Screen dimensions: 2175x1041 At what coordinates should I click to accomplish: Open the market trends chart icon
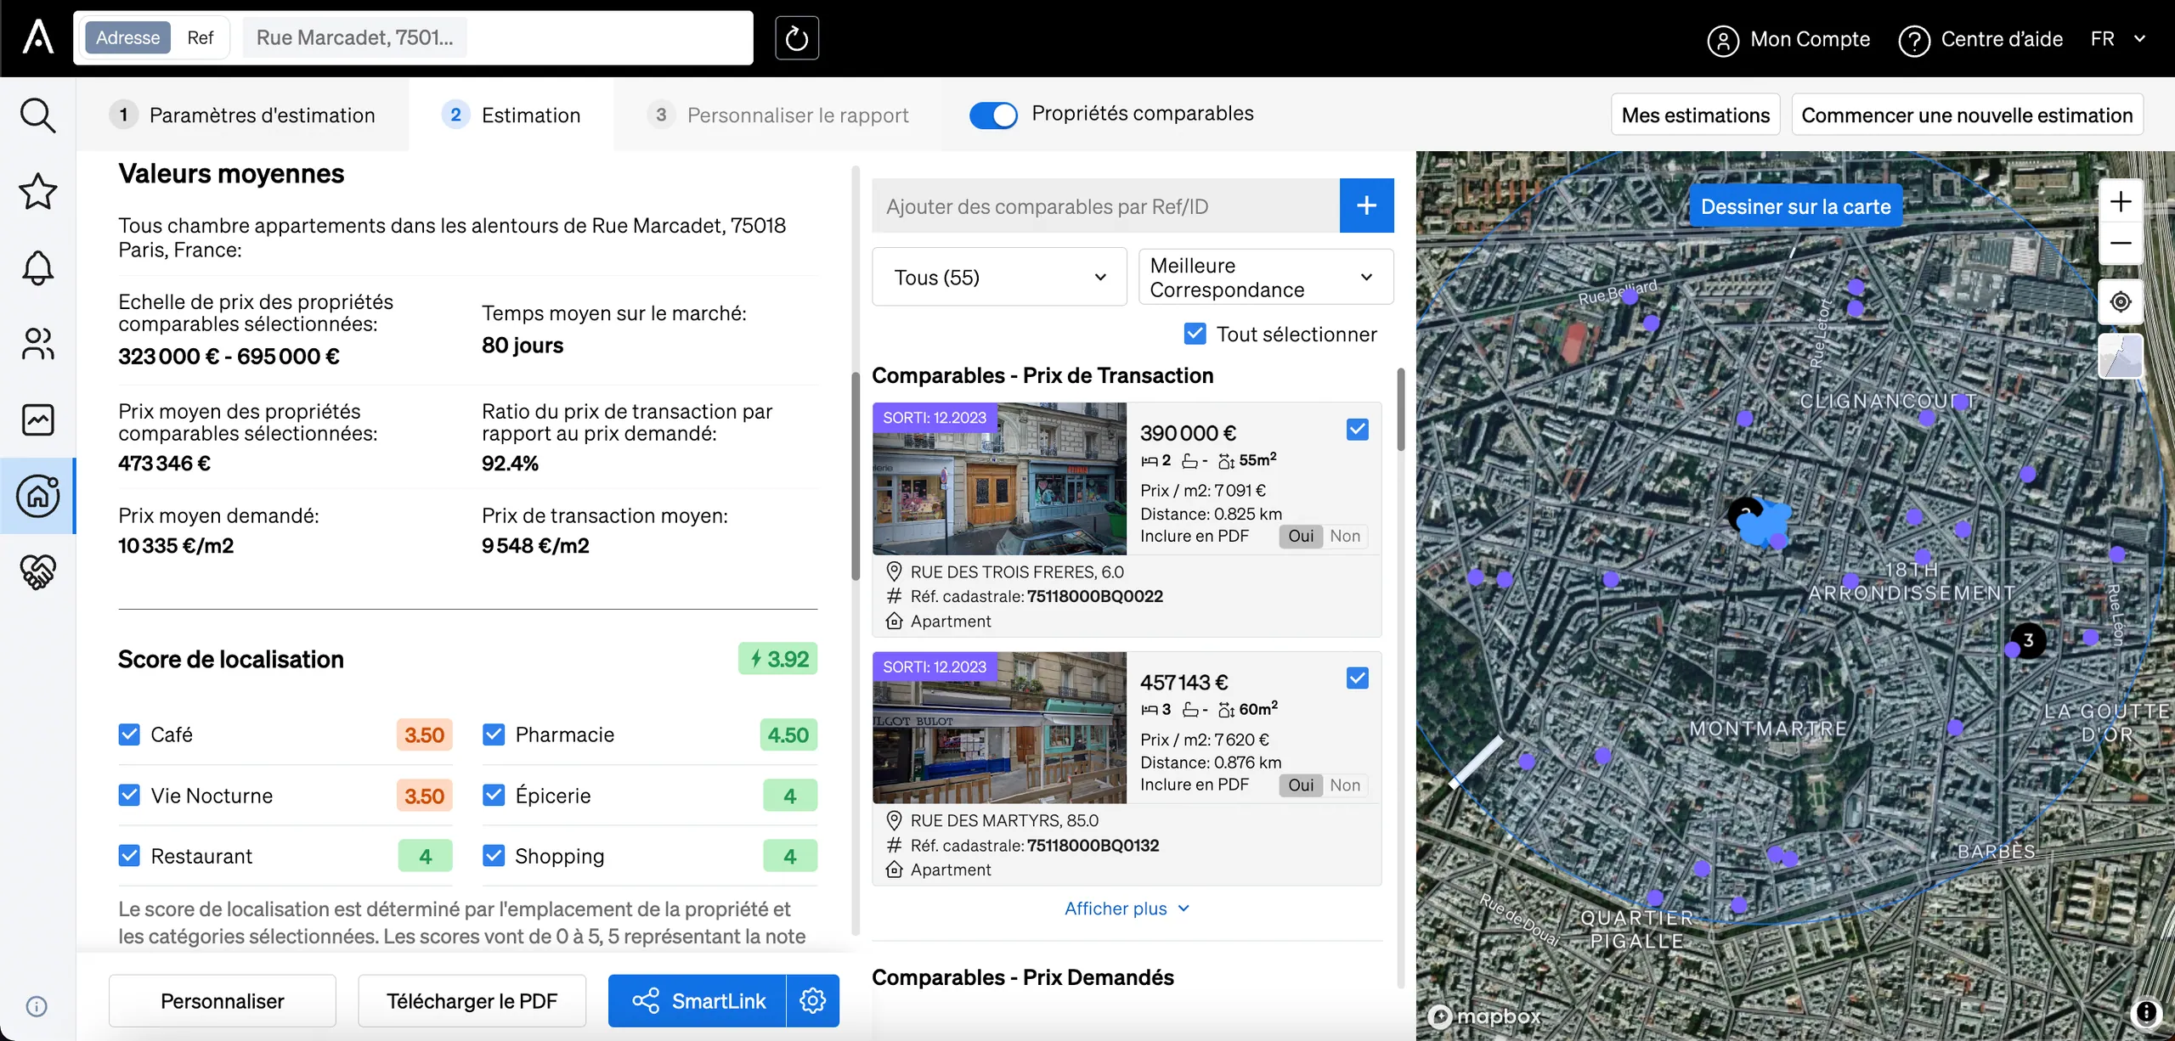(37, 419)
